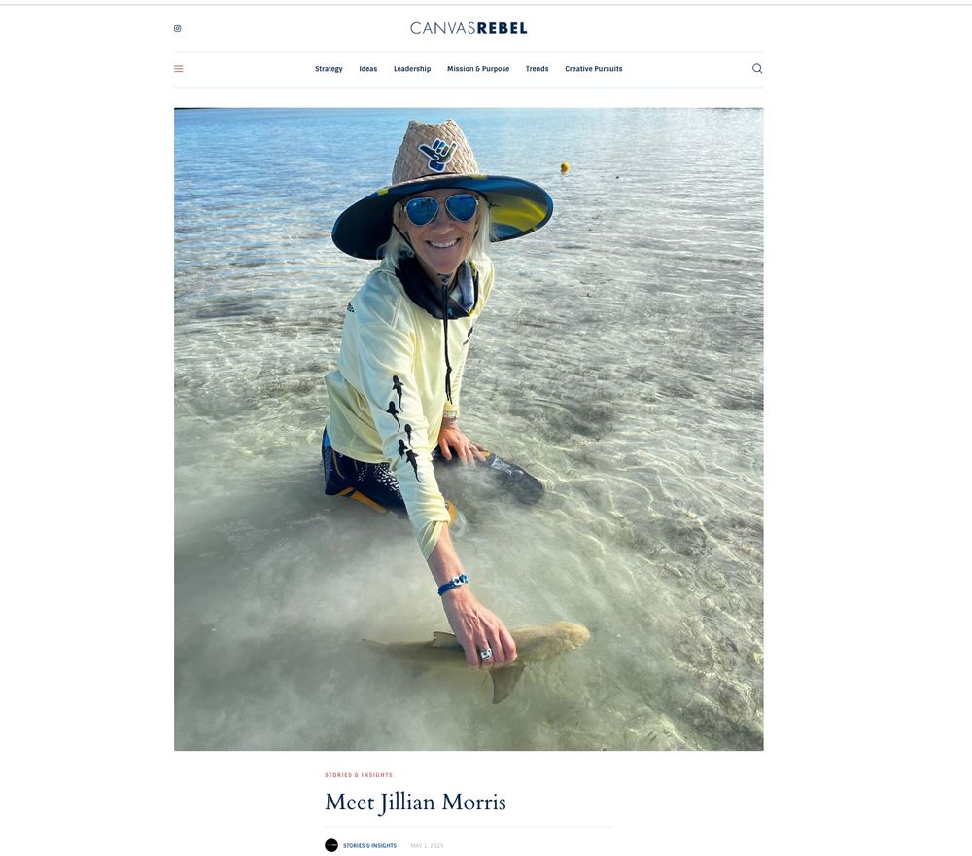Click the search magnifier icon

pyautogui.click(x=757, y=68)
